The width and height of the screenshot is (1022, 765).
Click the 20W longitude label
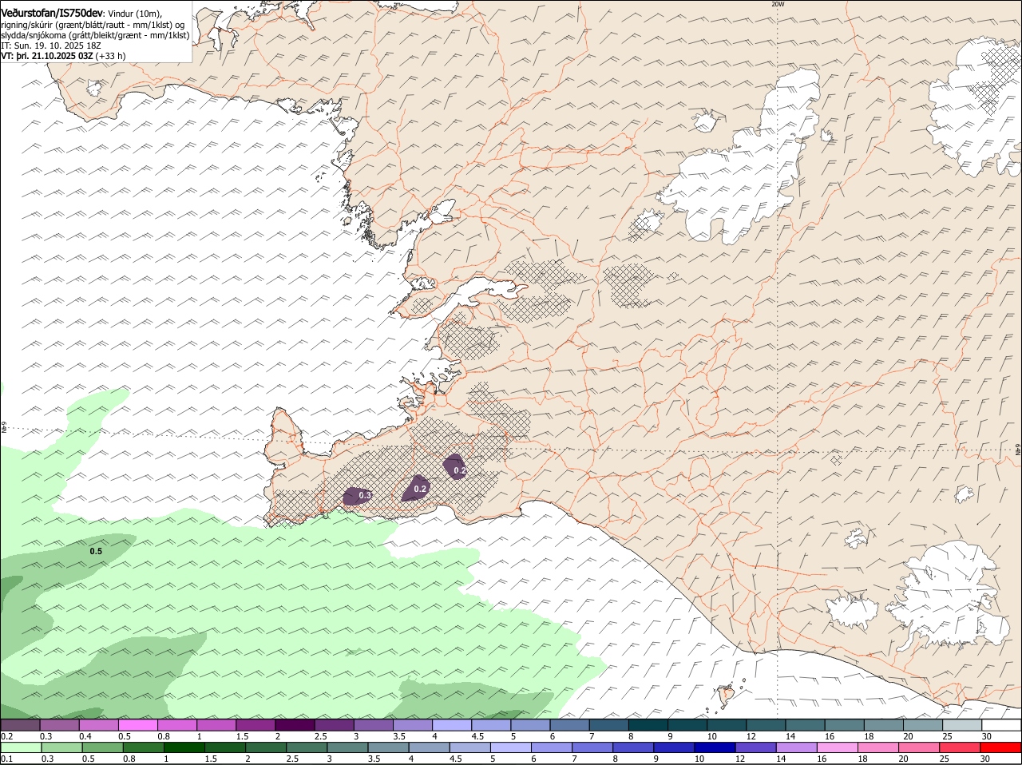[778, 4]
